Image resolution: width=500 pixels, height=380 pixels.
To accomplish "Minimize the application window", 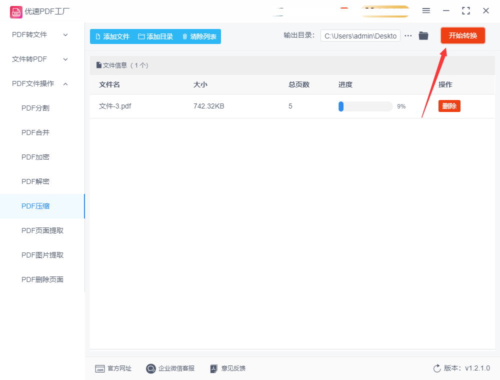I will (x=446, y=10).
